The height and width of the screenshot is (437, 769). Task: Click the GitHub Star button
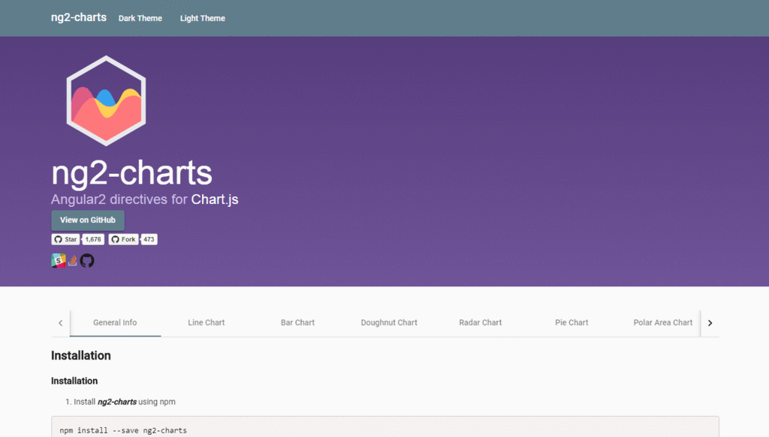(x=66, y=239)
